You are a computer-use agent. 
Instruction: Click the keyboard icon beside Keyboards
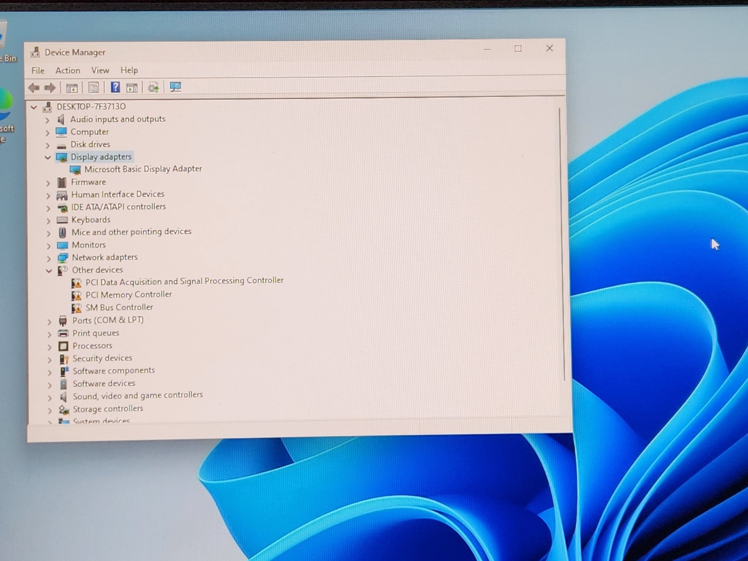coord(62,220)
